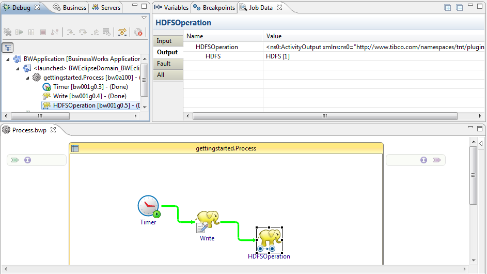The height and width of the screenshot is (274, 487).
Task: Toggle the Use Step Filters button
Action: 122,32
